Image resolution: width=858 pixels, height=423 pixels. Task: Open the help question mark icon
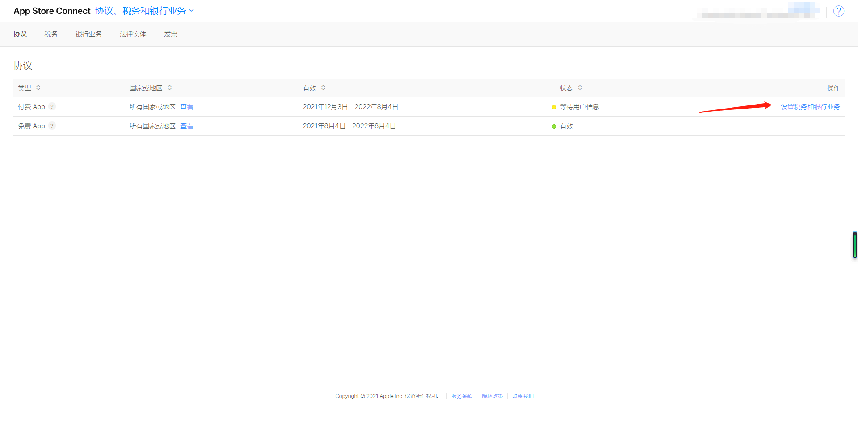(839, 11)
